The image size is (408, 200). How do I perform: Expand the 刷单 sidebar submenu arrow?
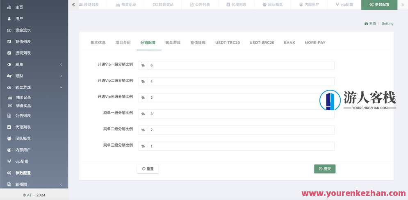tap(61, 64)
